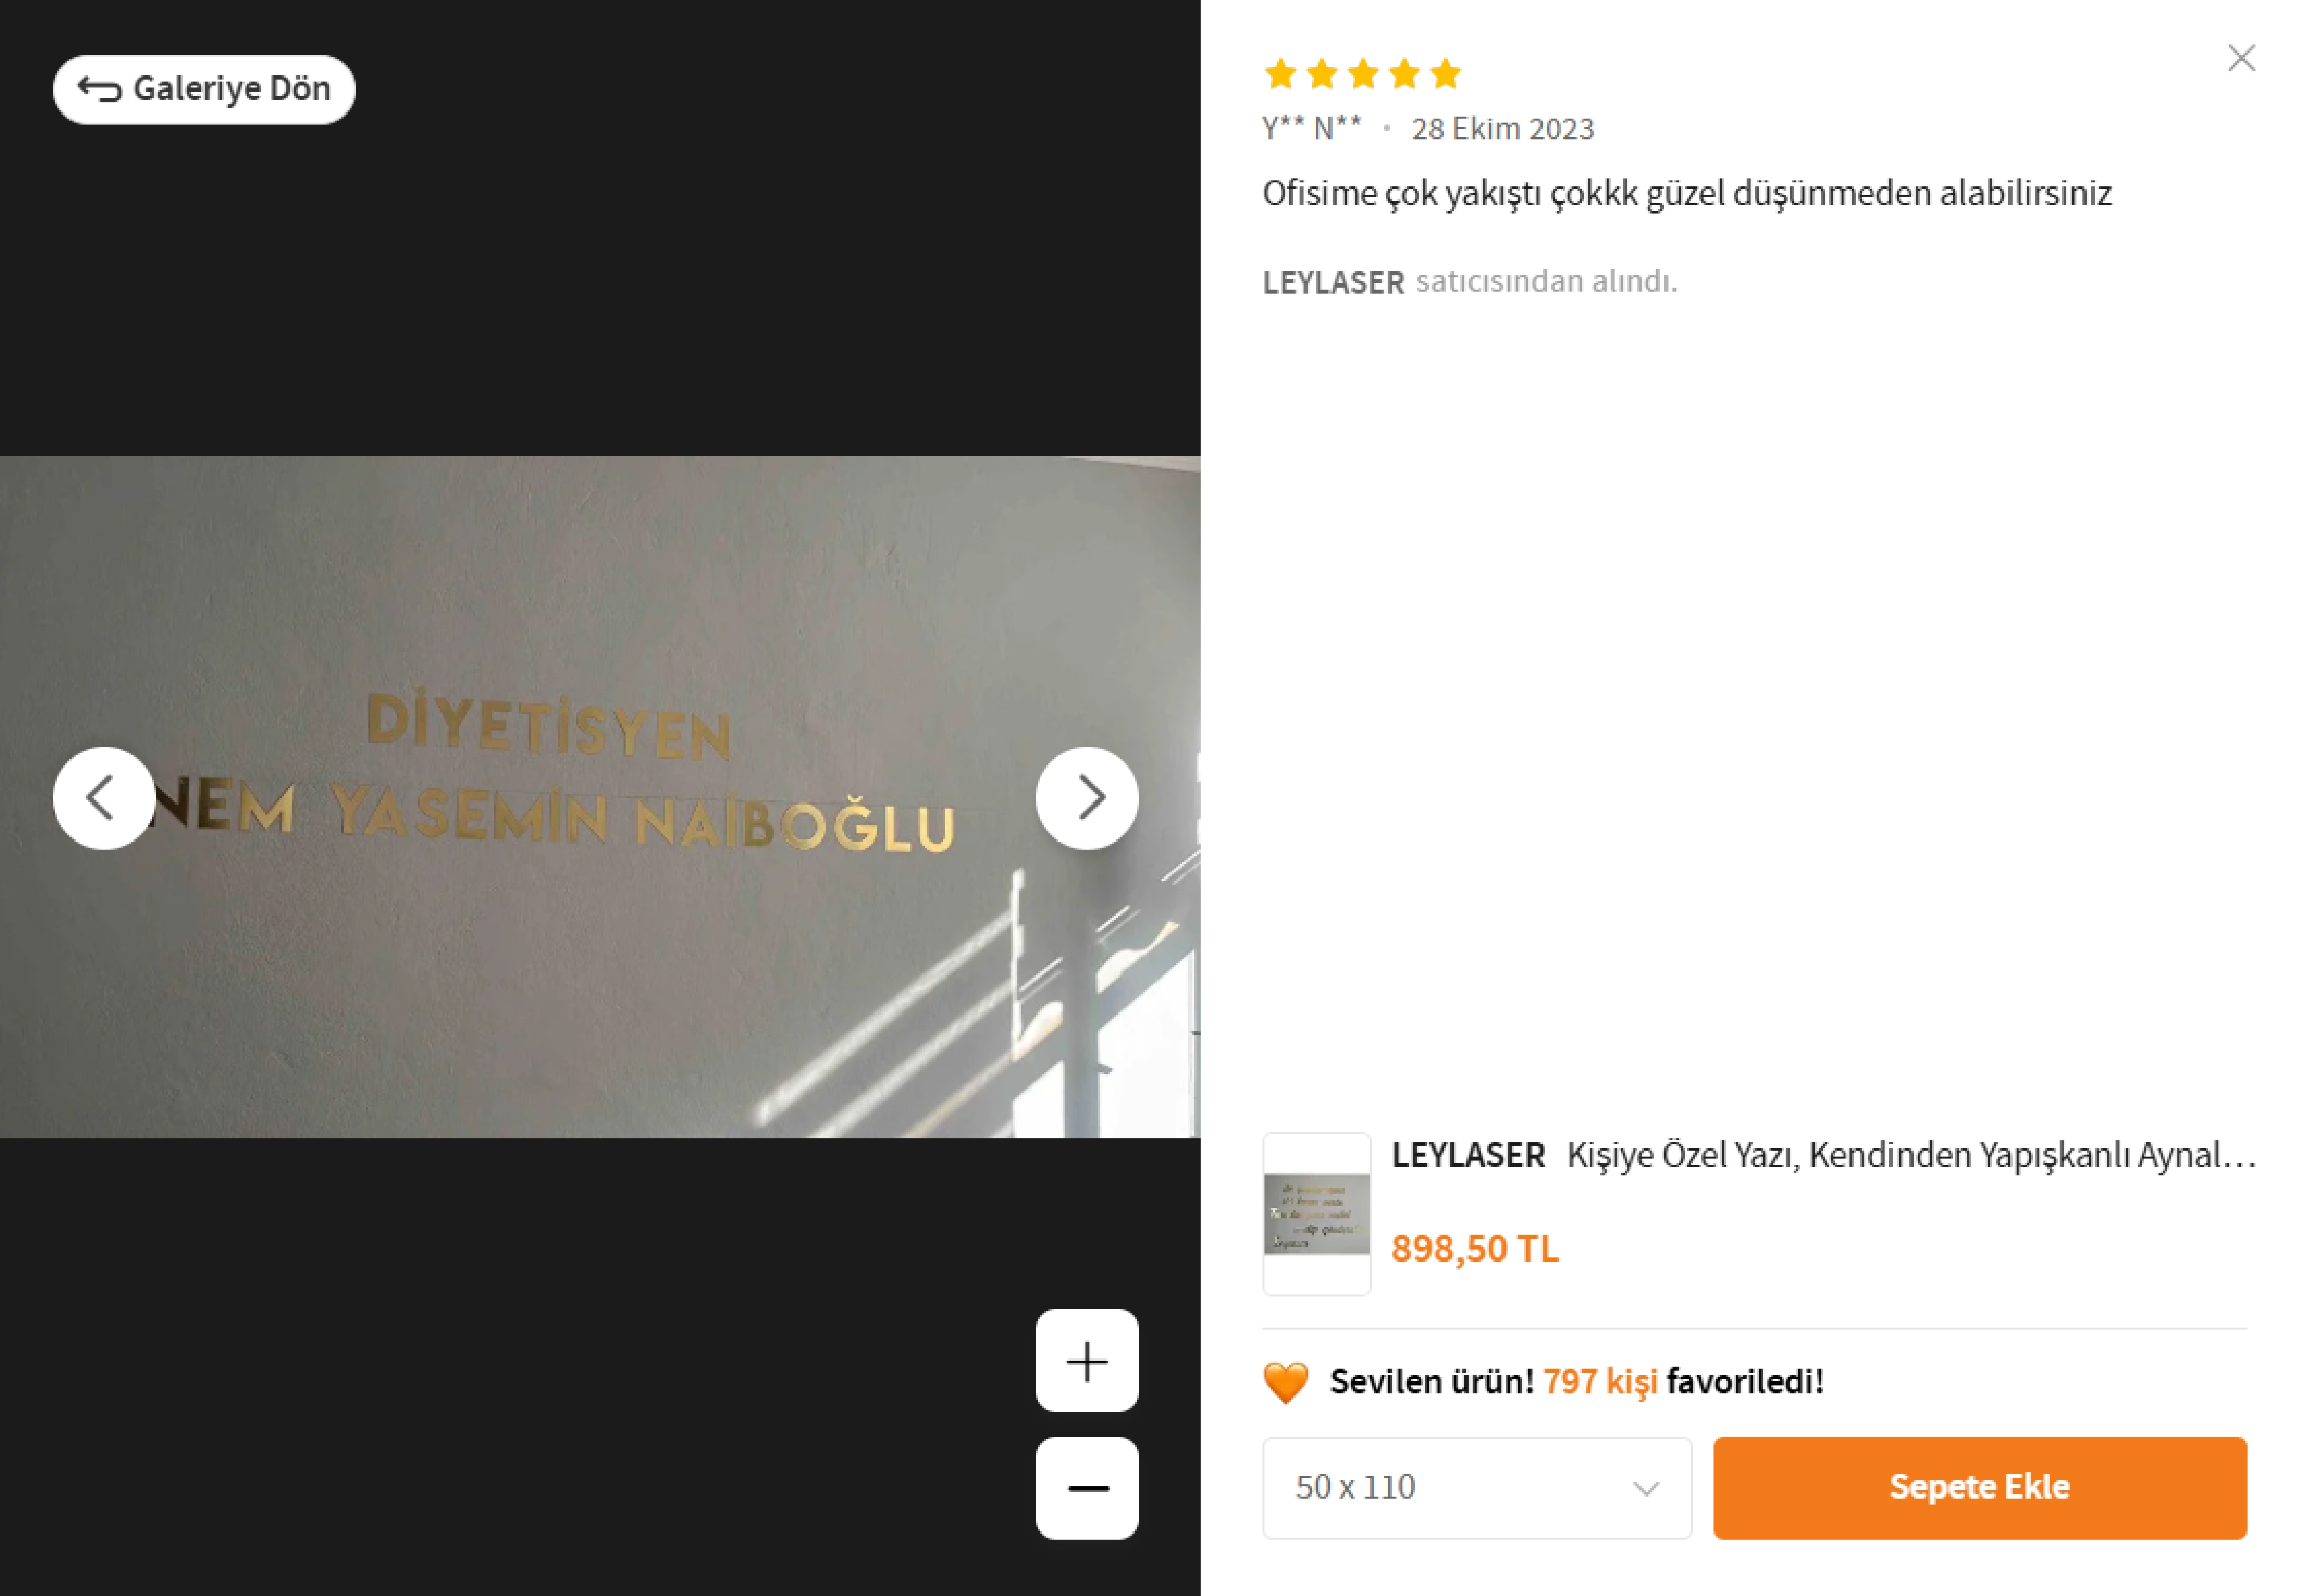This screenshot has width=2298, height=1596.
Task: Click the first rating star
Action: point(1281,73)
